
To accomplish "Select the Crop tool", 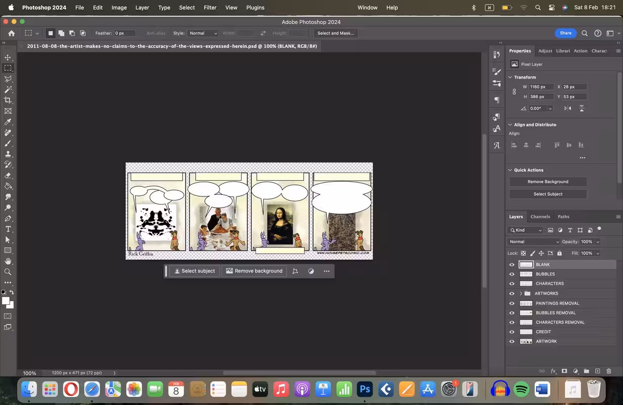I will click(x=8, y=100).
